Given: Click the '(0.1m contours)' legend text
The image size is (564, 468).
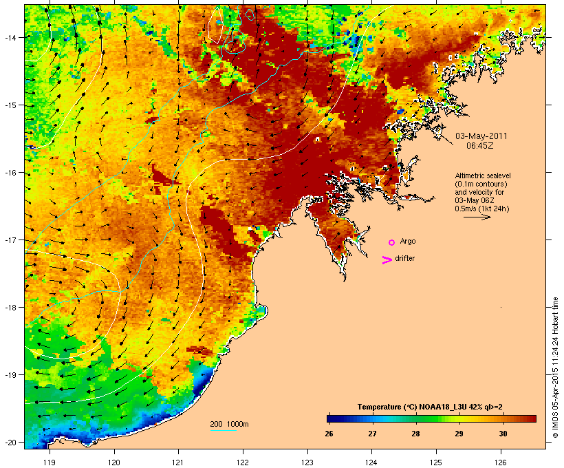Looking at the screenshot, I should tap(481, 184).
